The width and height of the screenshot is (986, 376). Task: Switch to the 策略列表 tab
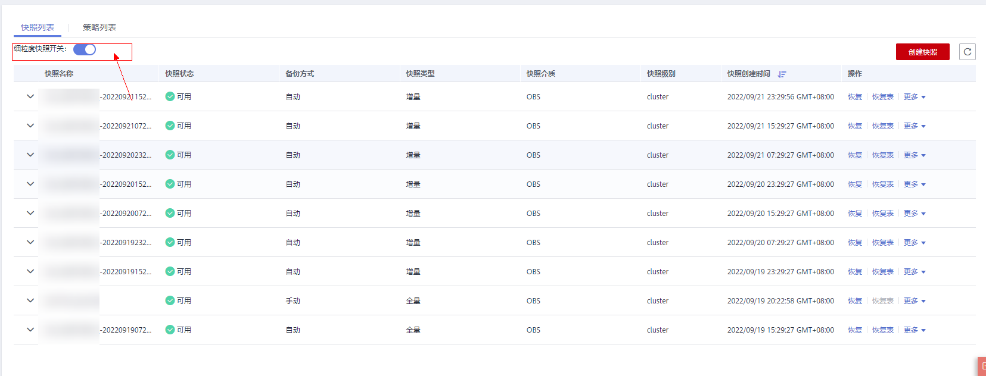99,27
